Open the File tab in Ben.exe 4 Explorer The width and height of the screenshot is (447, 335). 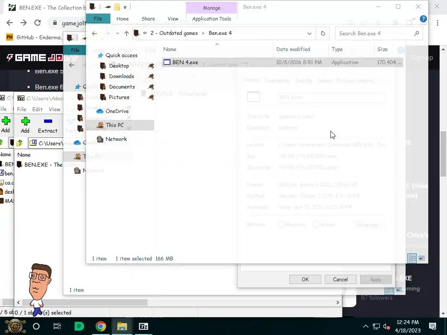pyautogui.click(x=98, y=18)
